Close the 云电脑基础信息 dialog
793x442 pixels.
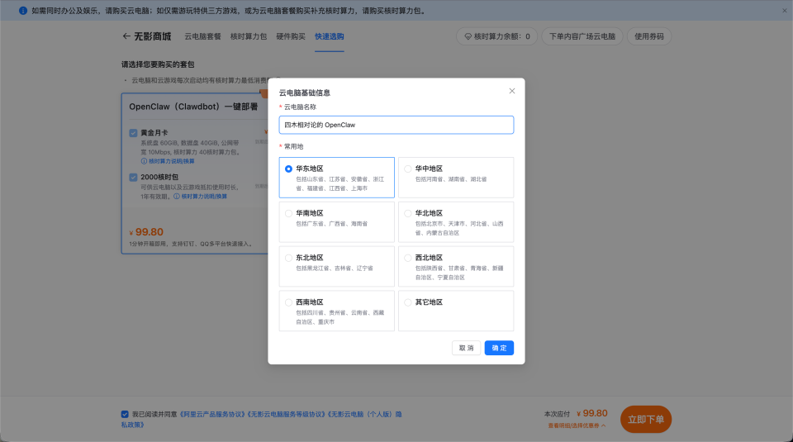click(512, 91)
